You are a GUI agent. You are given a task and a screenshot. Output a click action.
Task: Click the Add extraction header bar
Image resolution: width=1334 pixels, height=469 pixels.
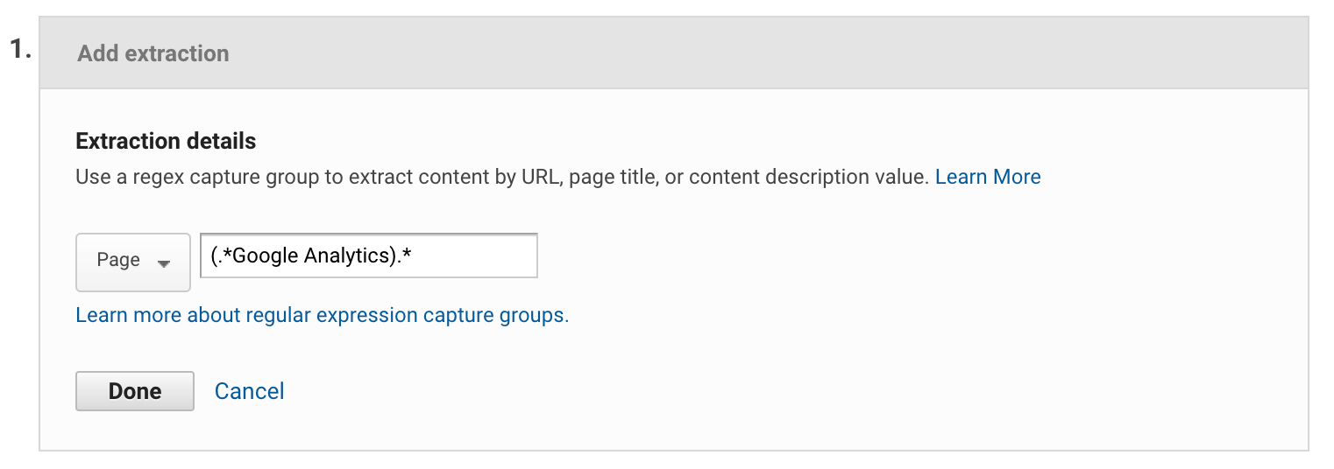(674, 52)
